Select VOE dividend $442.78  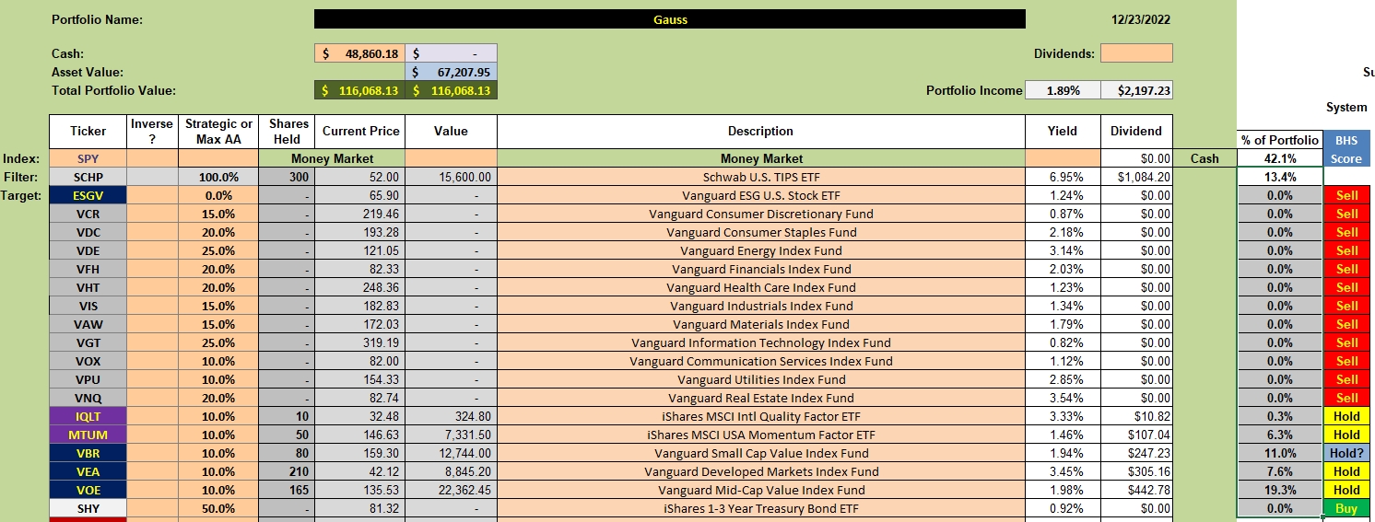point(1136,490)
